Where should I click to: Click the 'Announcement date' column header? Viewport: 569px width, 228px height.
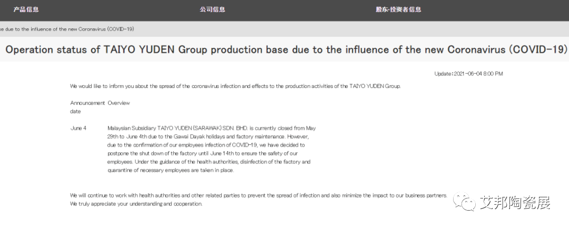click(87, 107)
